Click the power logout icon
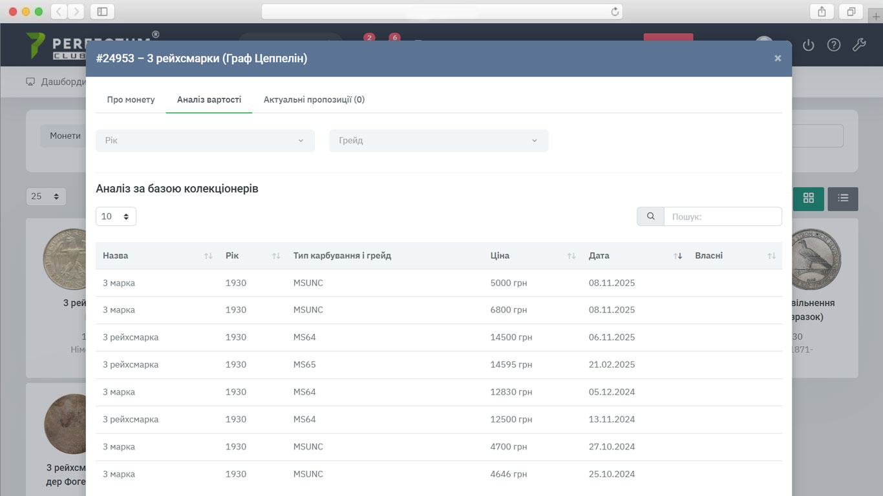The width and height of the screenshot is (883, 496). pos(808,45)
